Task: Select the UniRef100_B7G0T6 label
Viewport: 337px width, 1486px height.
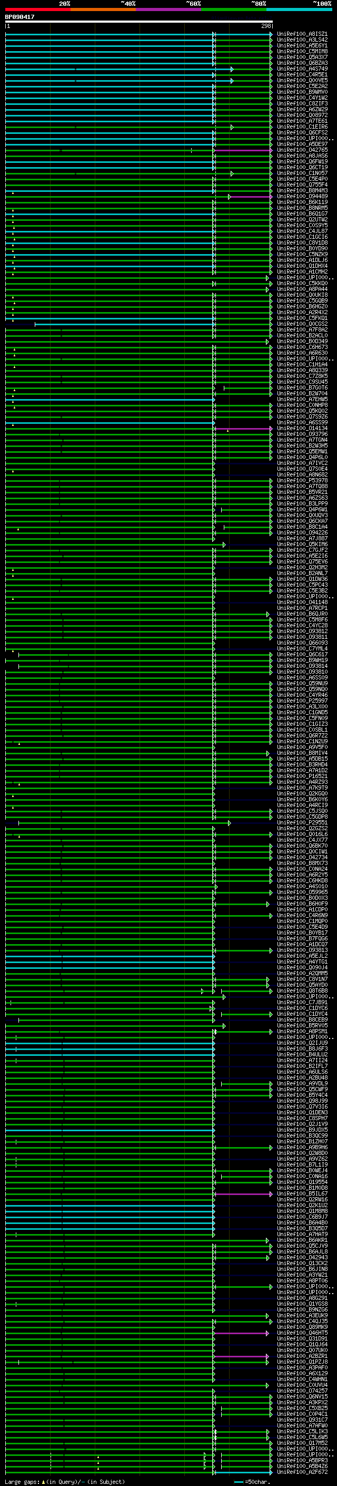Action: tap(302, 387)
